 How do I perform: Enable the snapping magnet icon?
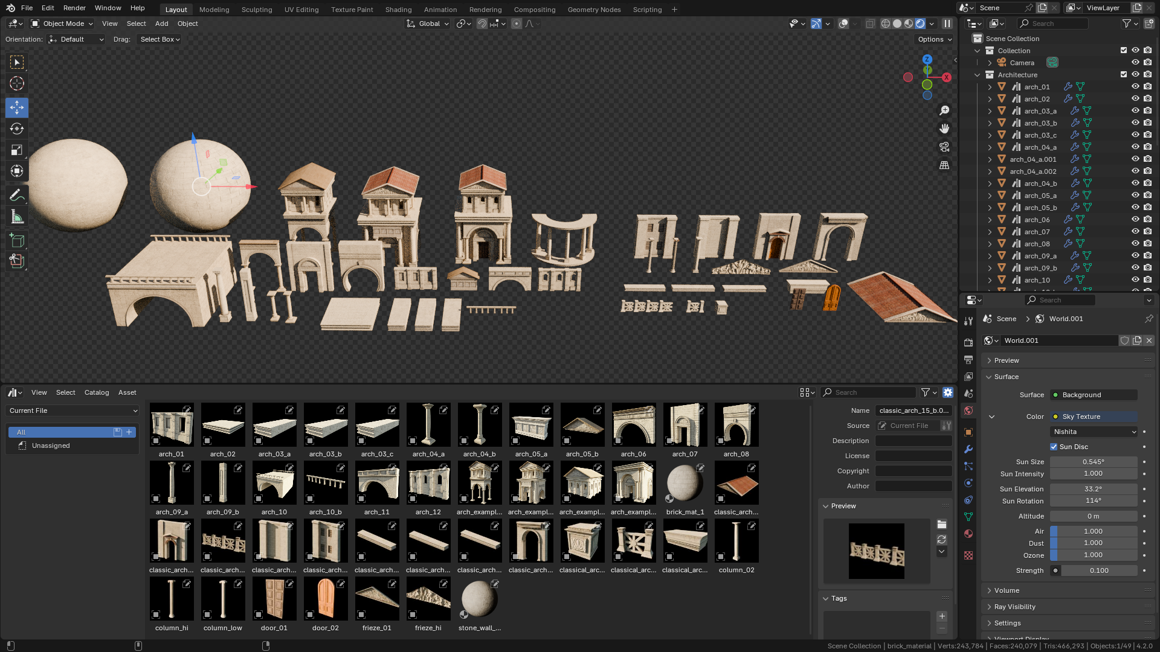[482, 24]
